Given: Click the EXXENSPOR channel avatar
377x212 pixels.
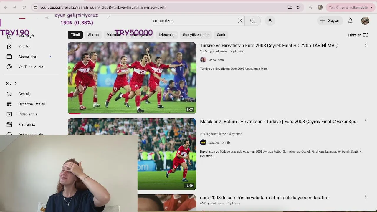Looking at the screenshot, I should [203, 143].
